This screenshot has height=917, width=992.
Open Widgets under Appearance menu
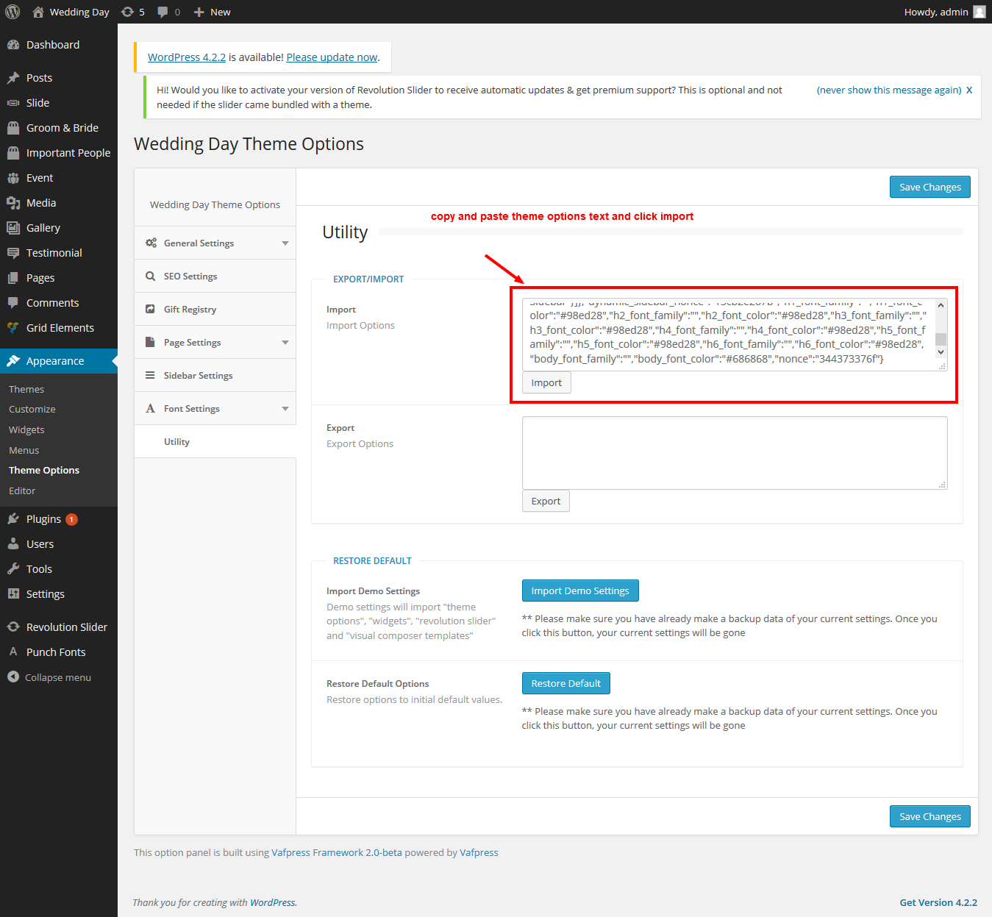[x=26, y=430]
